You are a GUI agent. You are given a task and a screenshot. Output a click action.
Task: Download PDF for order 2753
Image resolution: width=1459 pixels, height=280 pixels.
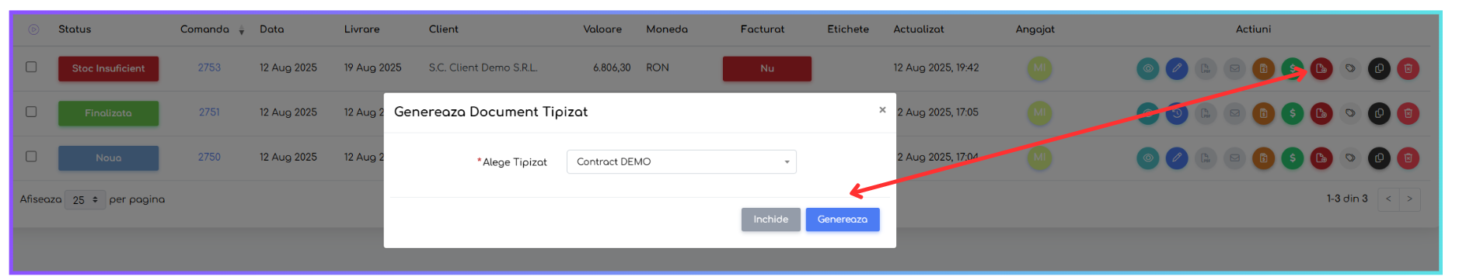[1206, 69]
